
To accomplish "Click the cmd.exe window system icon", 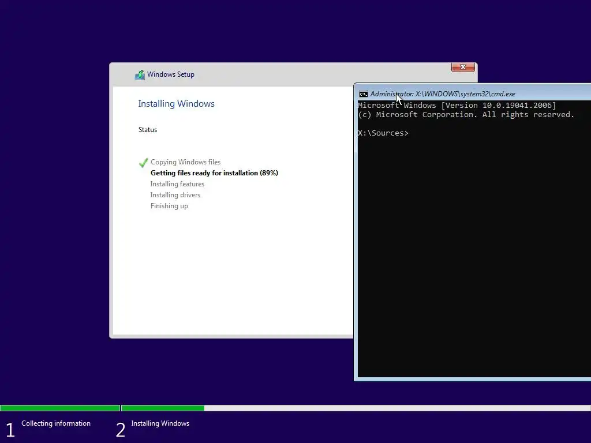I will pyautogui.click(x=364, y=94).
